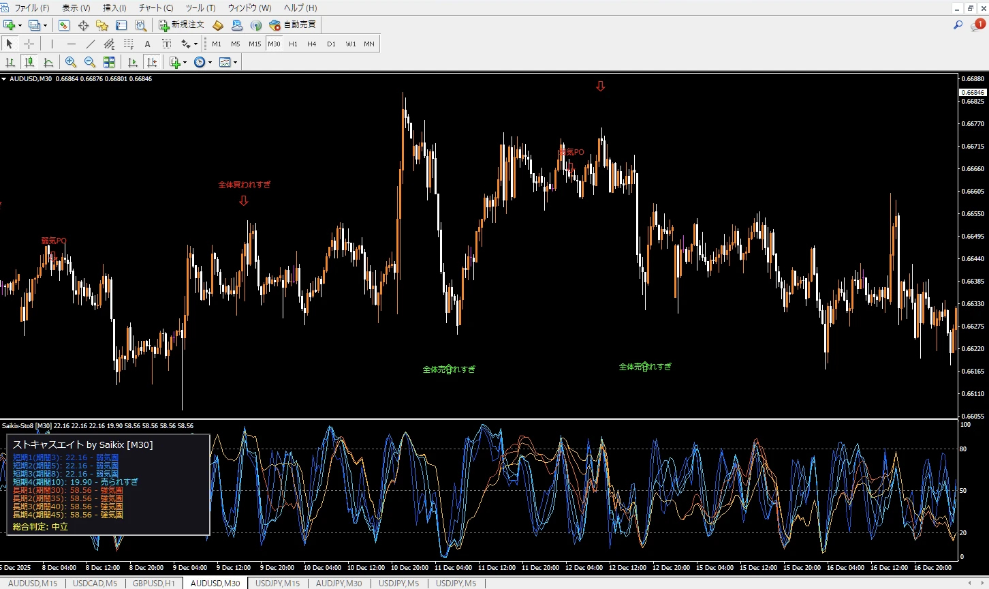
Task: Set timeframe to H4
Action: coord(311,44)
